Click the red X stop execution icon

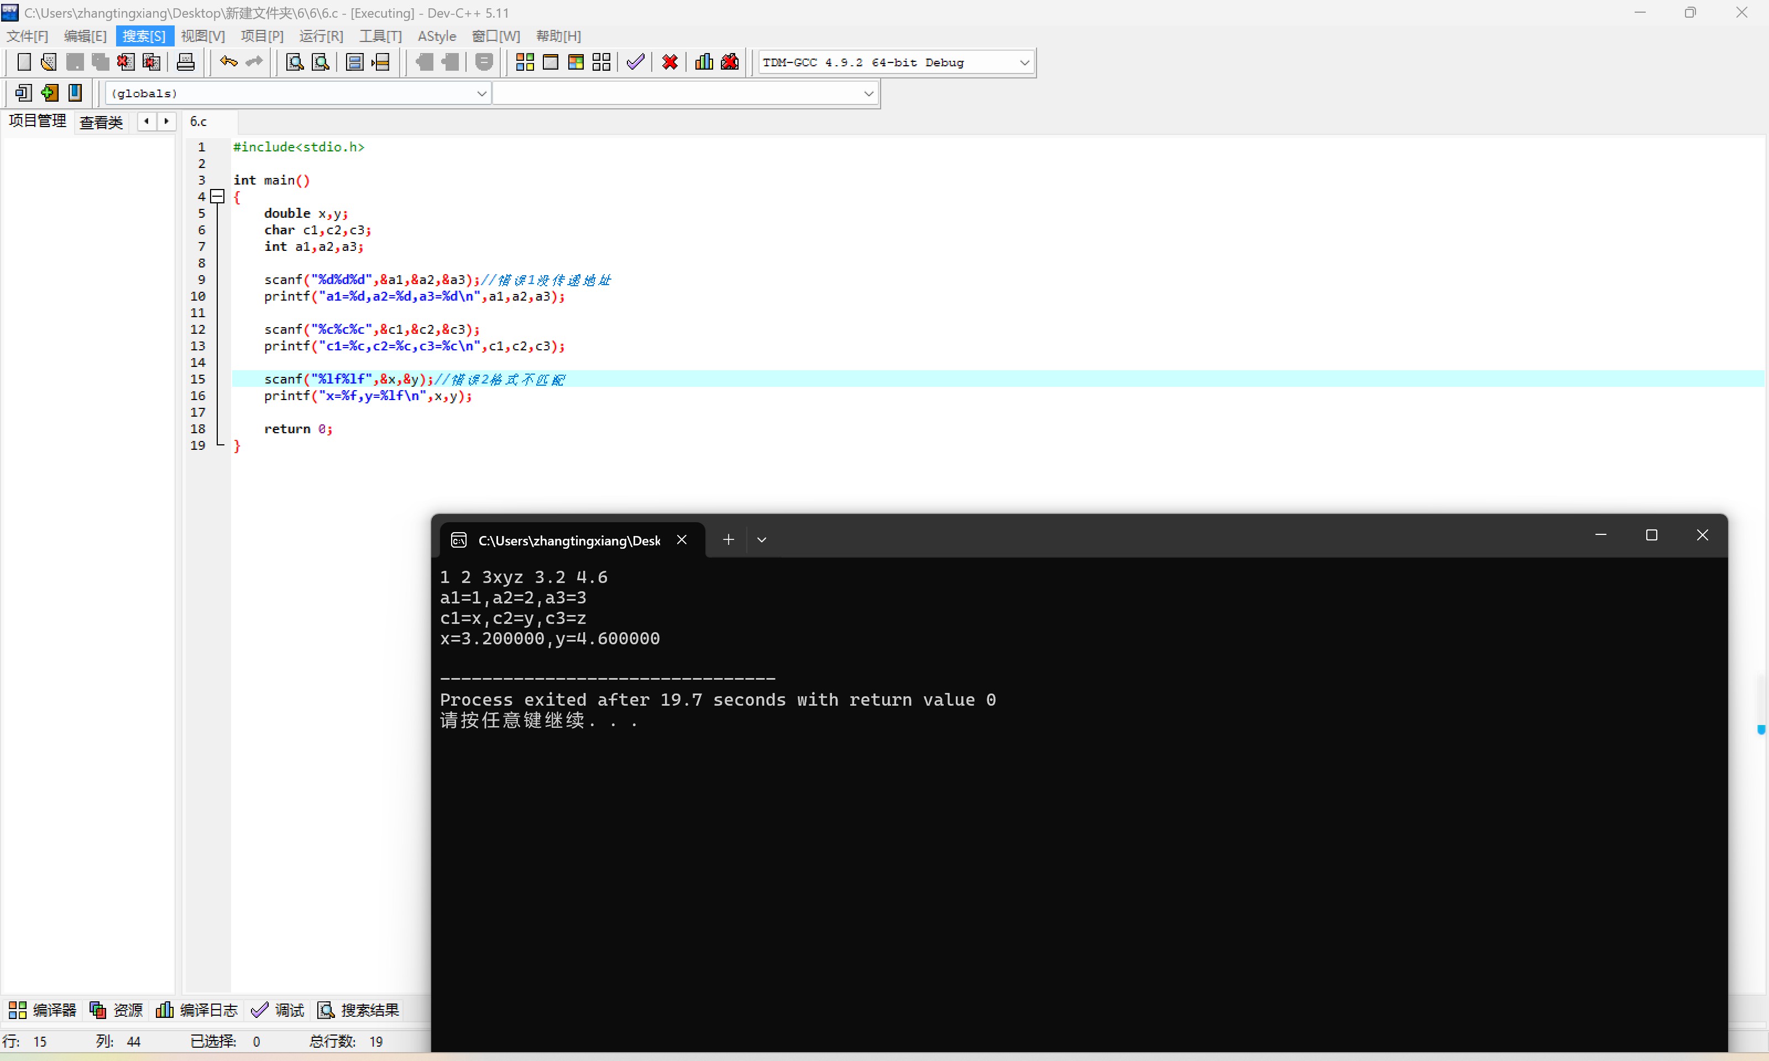pos(670,62)
